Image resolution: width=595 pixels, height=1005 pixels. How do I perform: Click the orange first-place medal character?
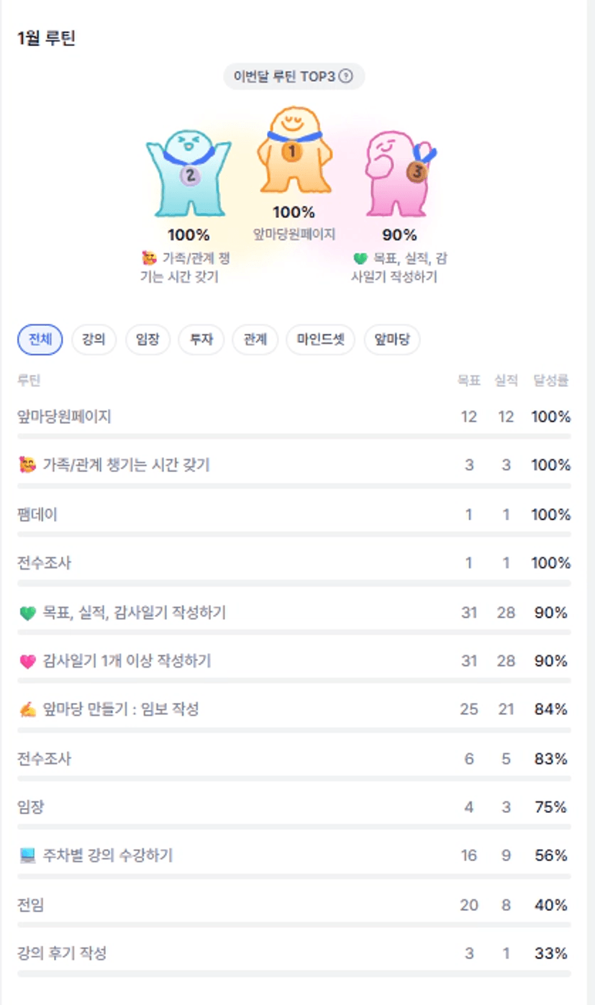pyautogui.click(x=293, y=152)
